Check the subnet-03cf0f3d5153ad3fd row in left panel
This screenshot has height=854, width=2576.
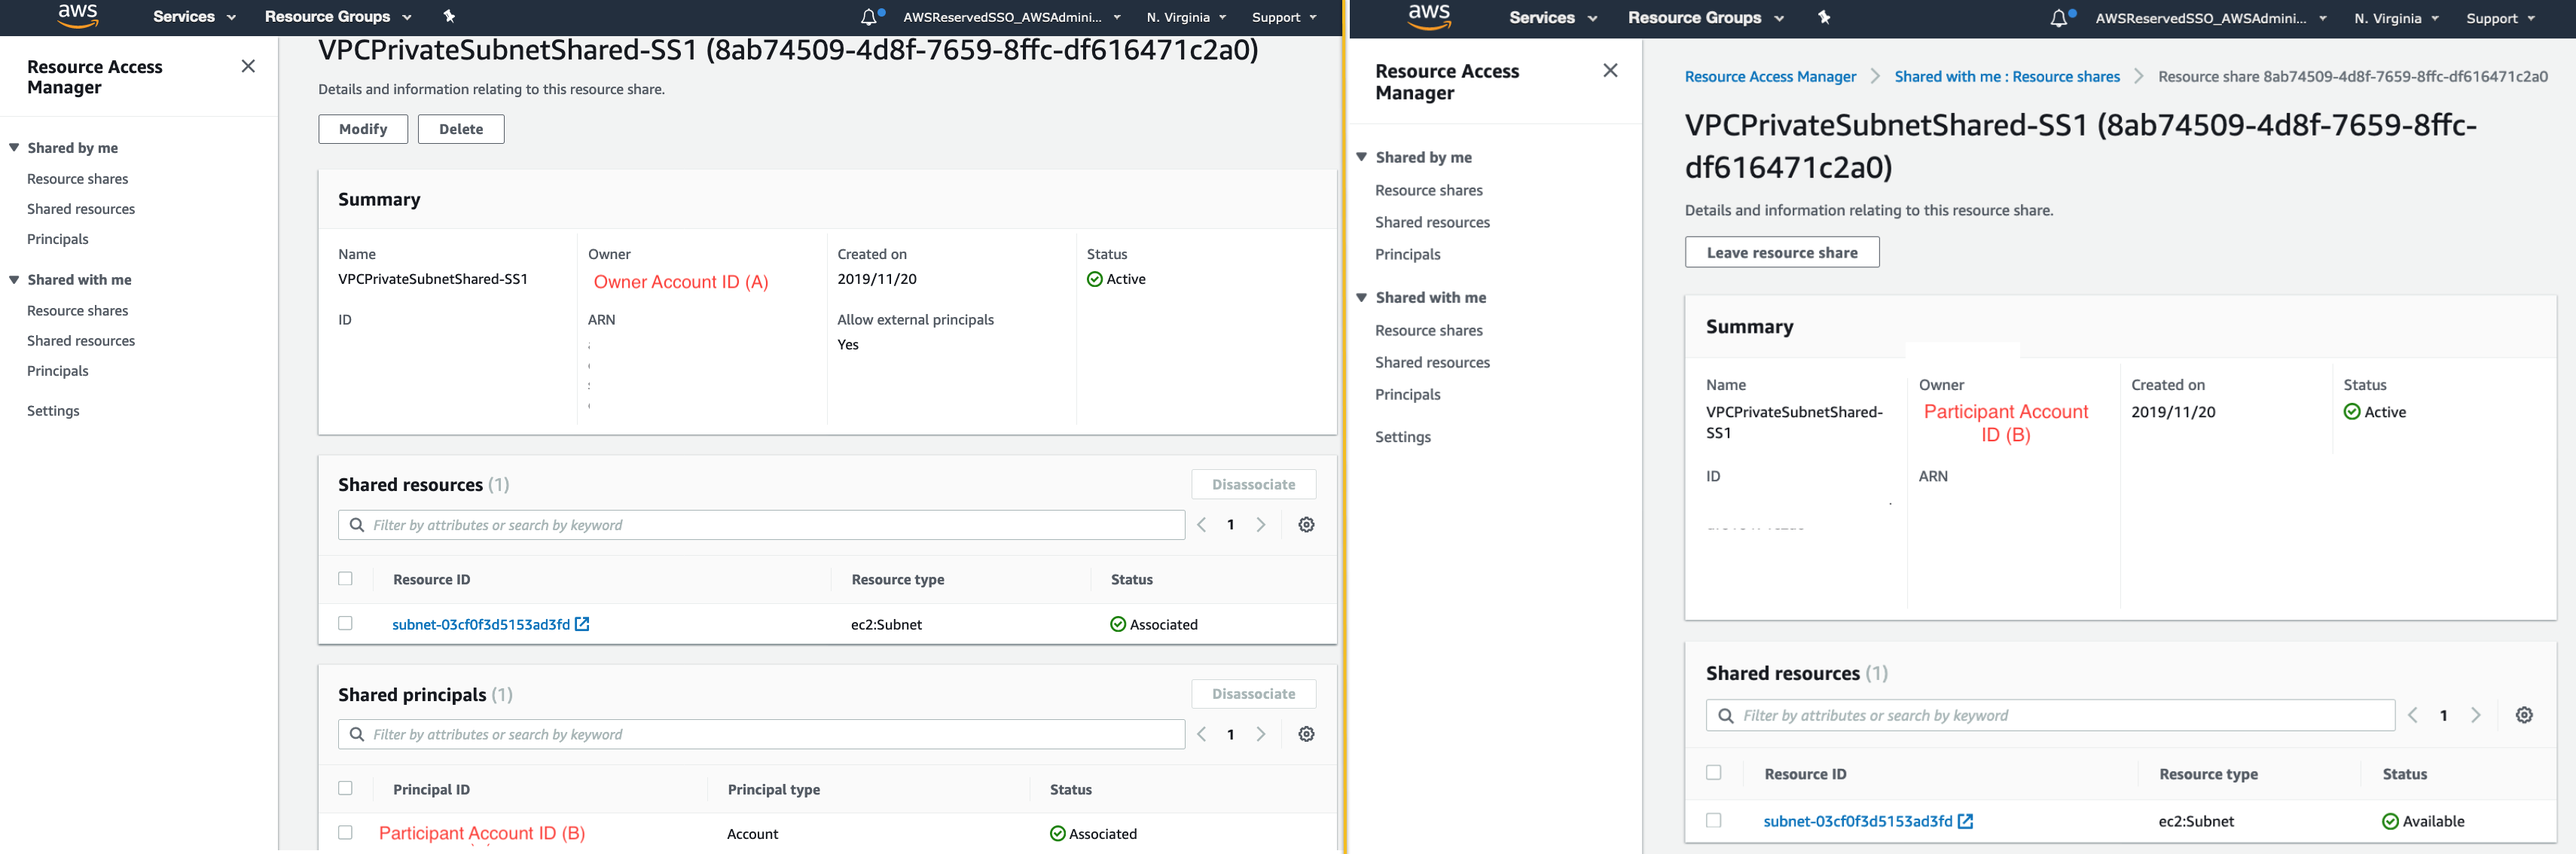click(345, 623)
